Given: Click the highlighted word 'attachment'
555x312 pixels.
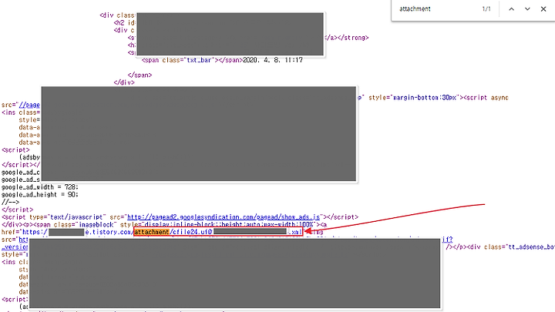Looking at the screenshot, I should (x=152, y=232).
